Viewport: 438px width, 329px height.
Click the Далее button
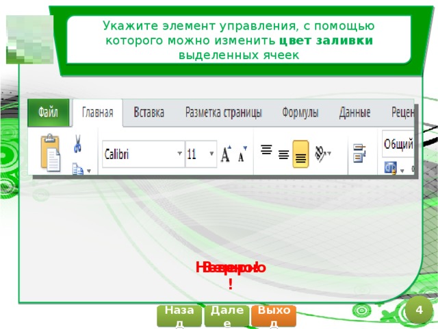coord(227,317)
